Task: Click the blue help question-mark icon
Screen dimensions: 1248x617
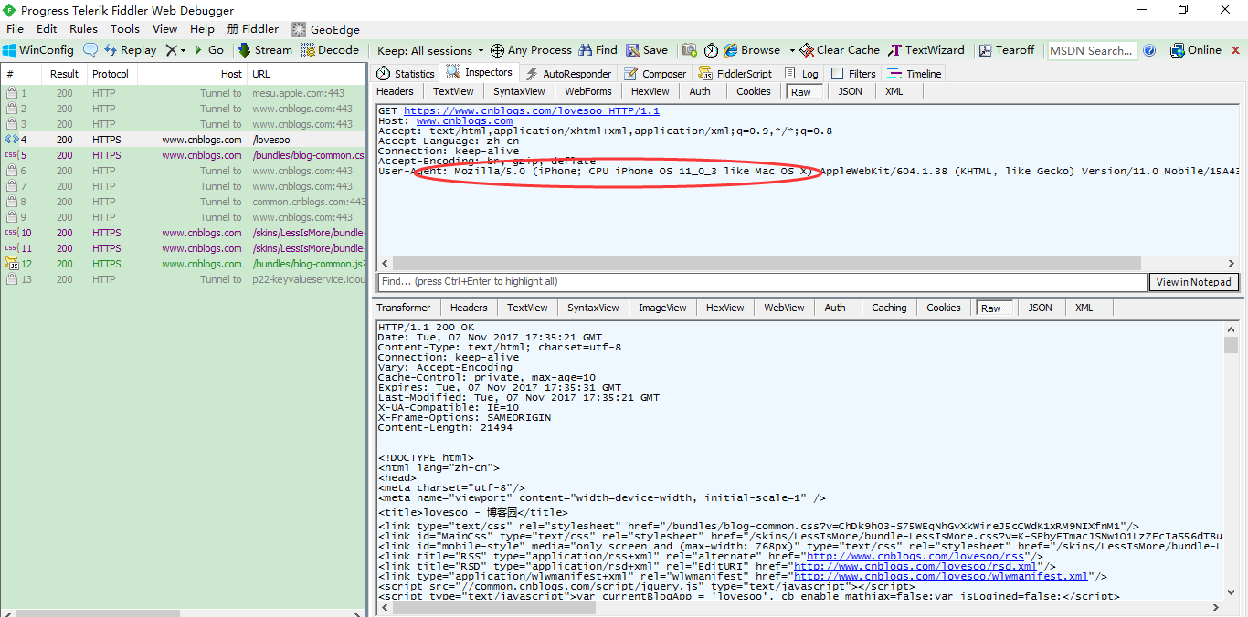Action: click(x=1149, y=50)
